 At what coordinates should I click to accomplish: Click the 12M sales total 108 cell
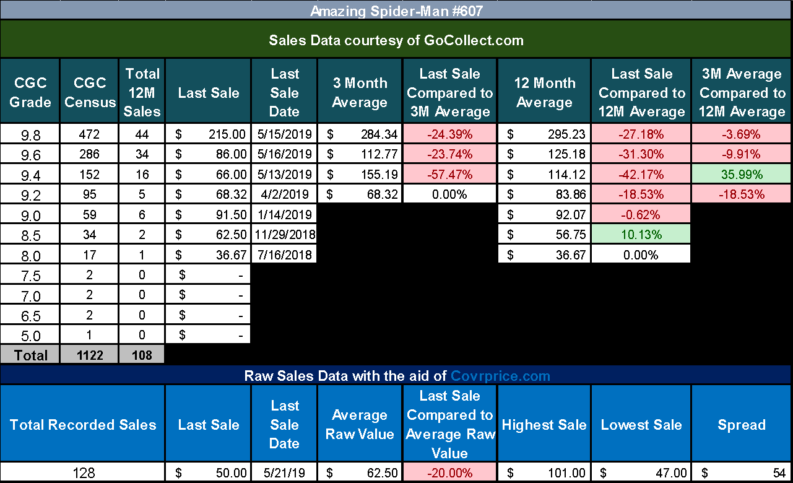click(143, 355)
